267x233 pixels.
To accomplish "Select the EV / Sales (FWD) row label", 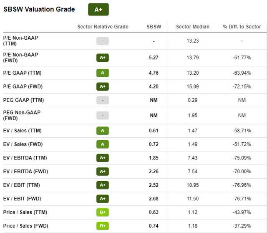I will click(23, 144).
